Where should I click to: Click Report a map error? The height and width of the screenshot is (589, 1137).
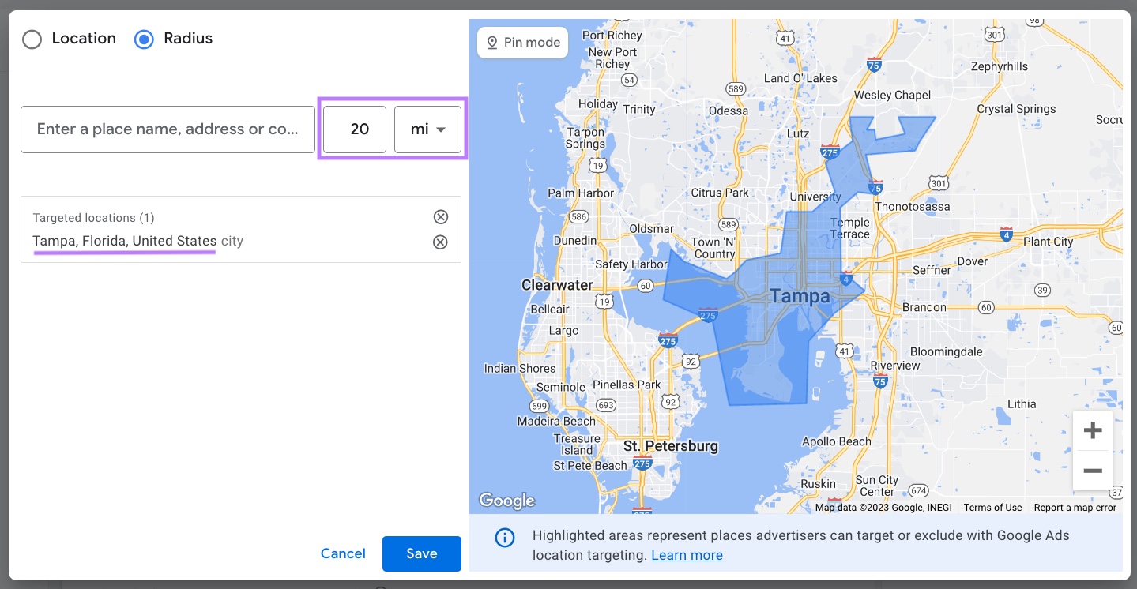coord(1075,507)
